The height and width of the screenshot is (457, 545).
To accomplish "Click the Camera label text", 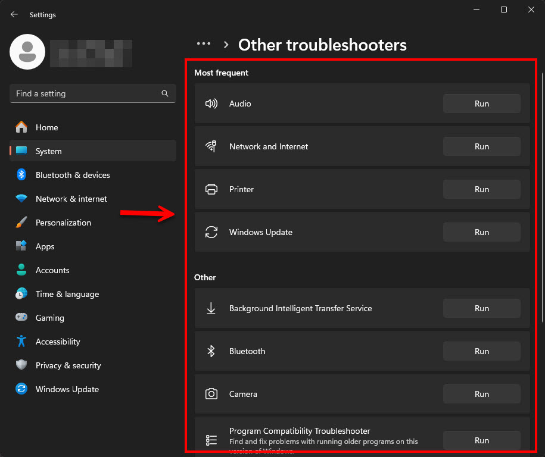I will (243, 394).
